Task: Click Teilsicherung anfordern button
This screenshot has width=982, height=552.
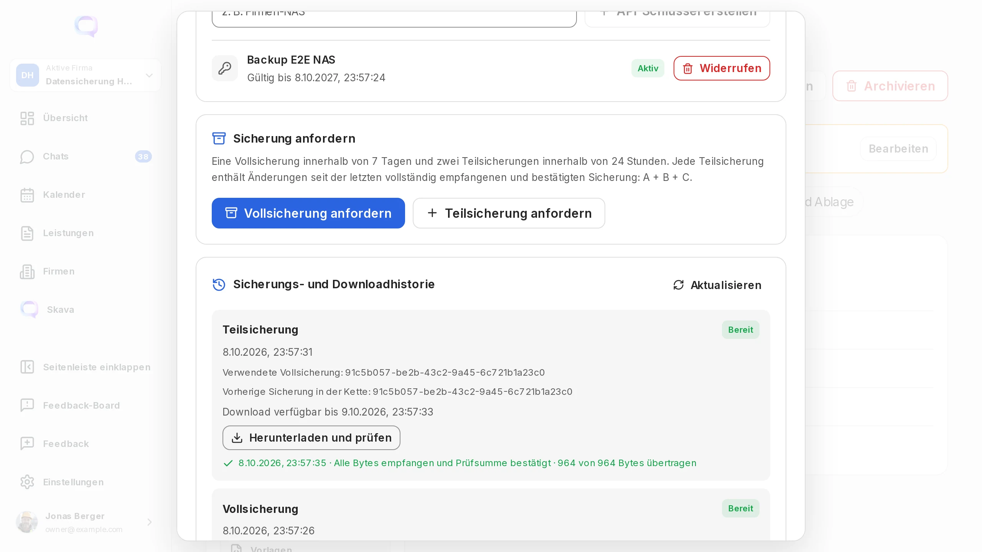Action: point(509,213)
